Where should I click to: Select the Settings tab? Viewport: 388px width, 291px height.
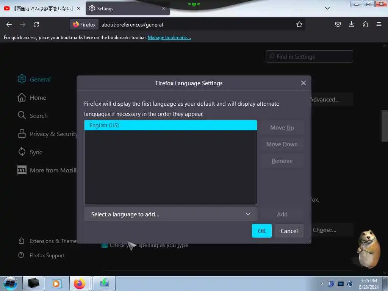pos(127,9)
